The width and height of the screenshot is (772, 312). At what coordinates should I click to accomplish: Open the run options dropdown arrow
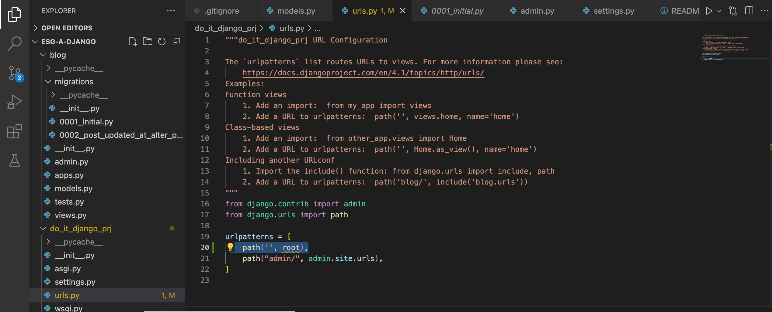pyautogui.click(x=719, y=11)
